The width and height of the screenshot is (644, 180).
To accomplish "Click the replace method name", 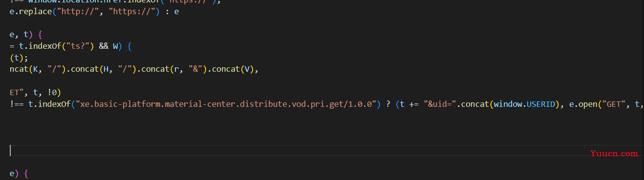I will coord(36,11).
